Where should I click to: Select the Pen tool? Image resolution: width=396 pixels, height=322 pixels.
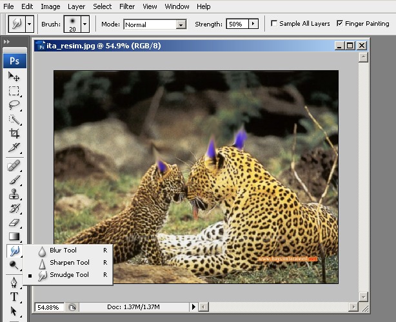point(14,283)
